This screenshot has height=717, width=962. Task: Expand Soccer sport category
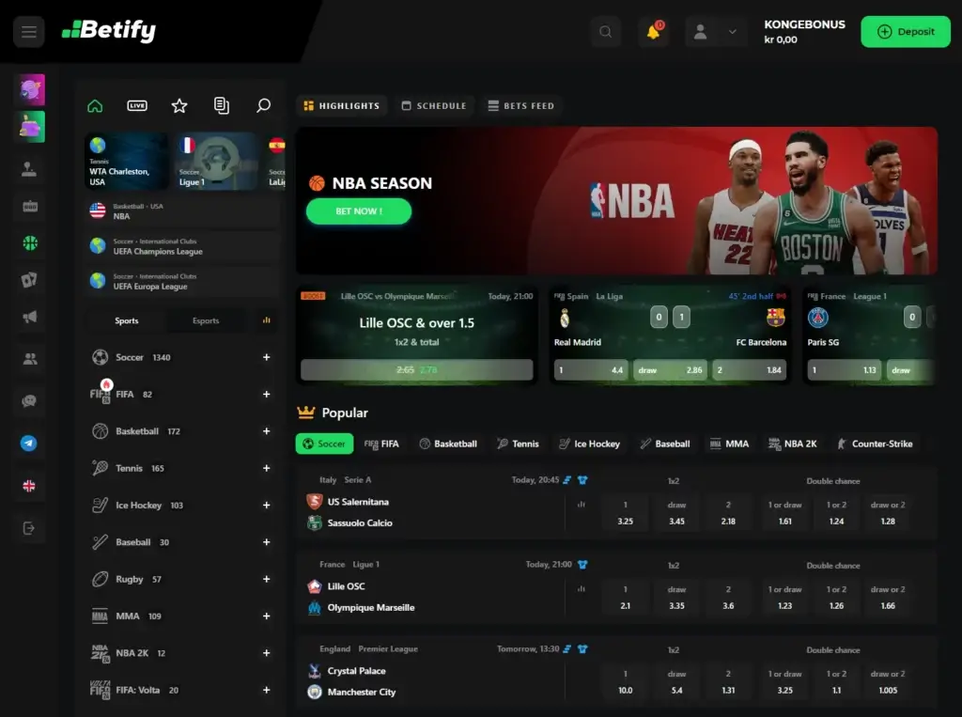[x=266, y=357]
